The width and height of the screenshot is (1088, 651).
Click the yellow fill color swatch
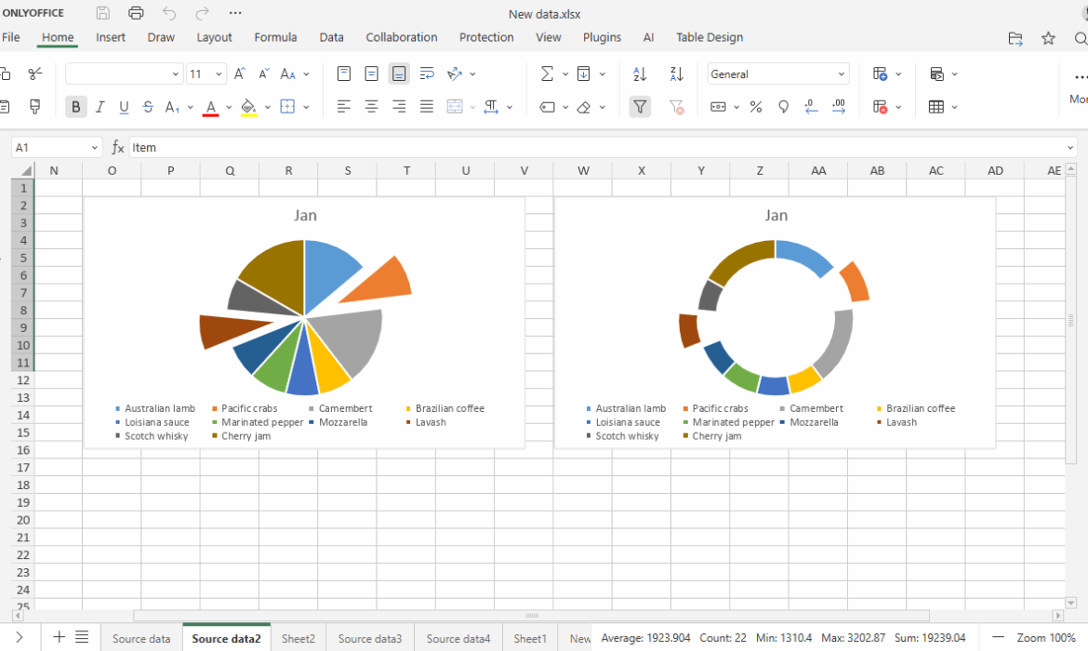(x=248, y=107)
